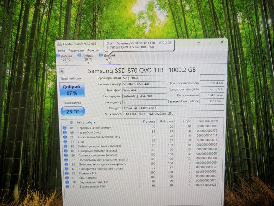The width and height of the screenshot is (274, 206).
Task: Click status icon for attribute 05
Action: click(65, 128)
